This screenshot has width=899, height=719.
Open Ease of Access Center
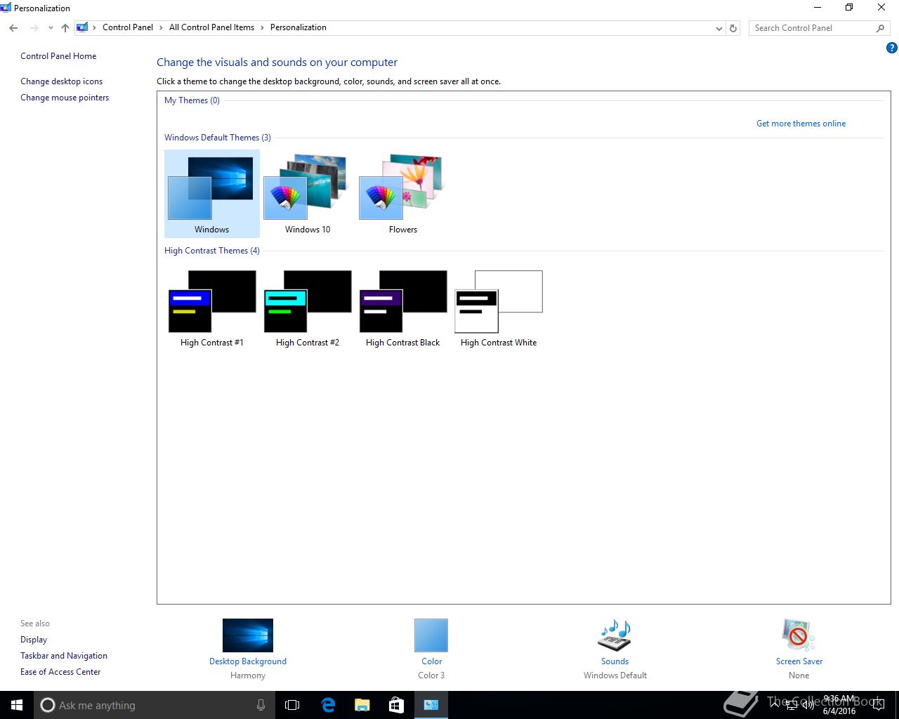pyautogui.click(x=60, y=672)
